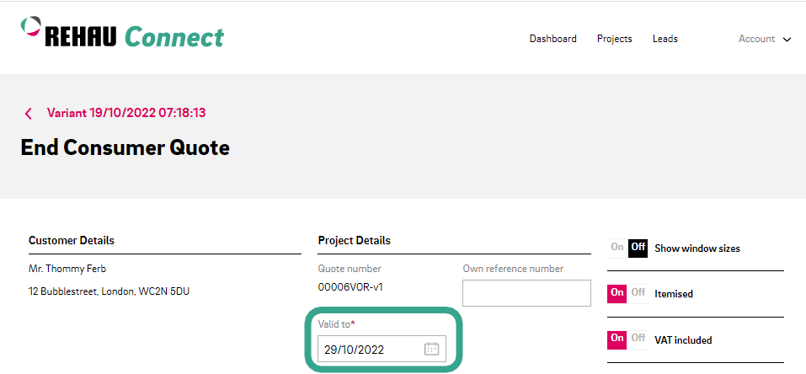Click the REHAU Connect logo
Viewport: 806px width, 374px height.
tap(122, 35)
